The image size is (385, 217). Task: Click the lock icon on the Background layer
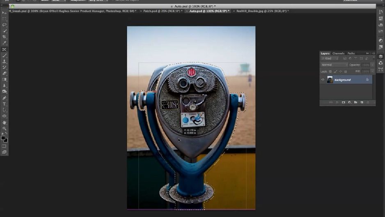point(367,80)
